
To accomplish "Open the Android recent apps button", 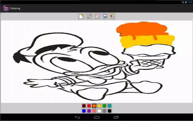I will click(x=116, y=117).
